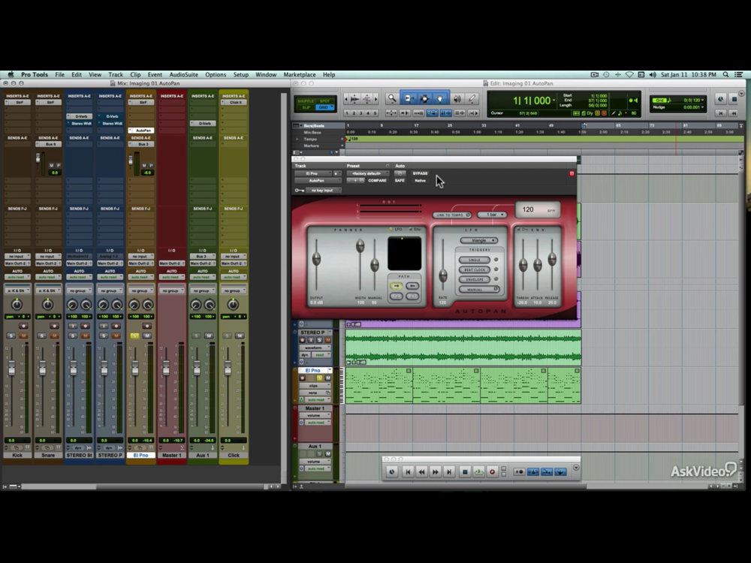Enable the Beat Clock trigger

point(475,269)
